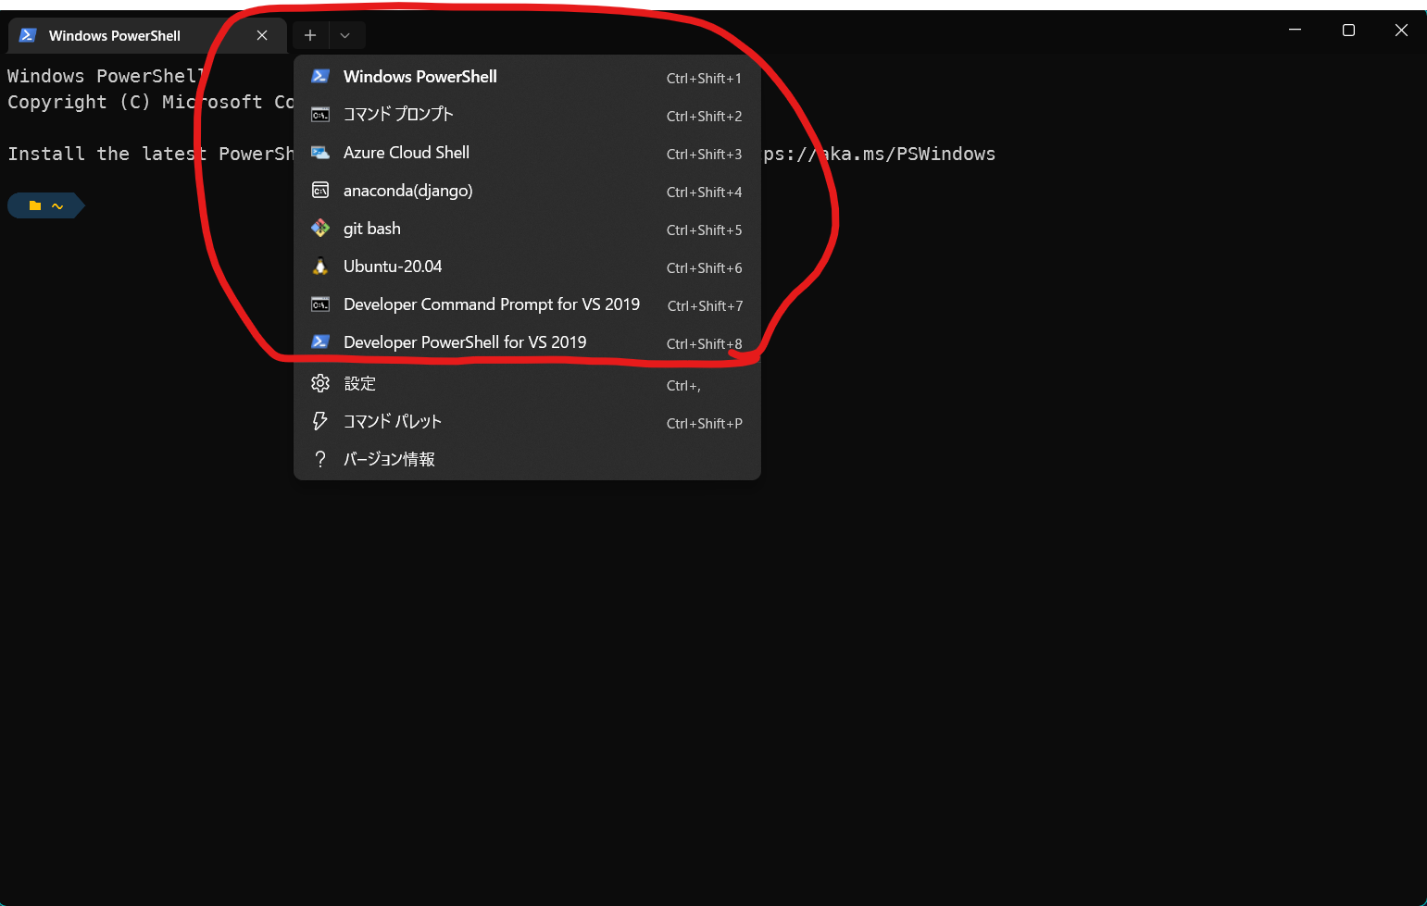Click the Ctrl+Shift+2 shortcut label
1427x906 pixels.
(x=704, y=117)
